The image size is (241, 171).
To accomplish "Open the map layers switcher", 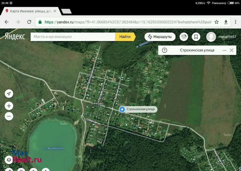I will 9,160.
